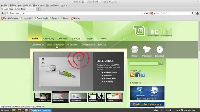This screenshot has width=200, height=112.
Task: Open the Buy CDs link
Action: coord(102,45)
